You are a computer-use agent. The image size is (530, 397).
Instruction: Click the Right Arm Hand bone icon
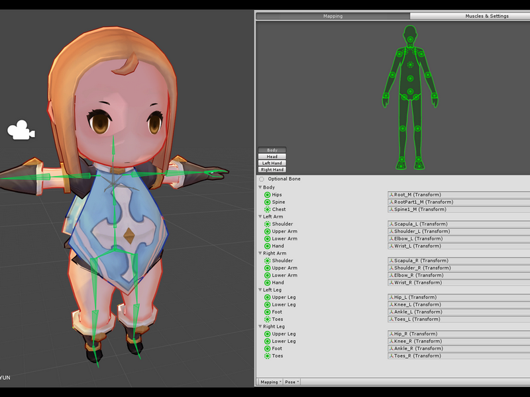click(267, 283)
